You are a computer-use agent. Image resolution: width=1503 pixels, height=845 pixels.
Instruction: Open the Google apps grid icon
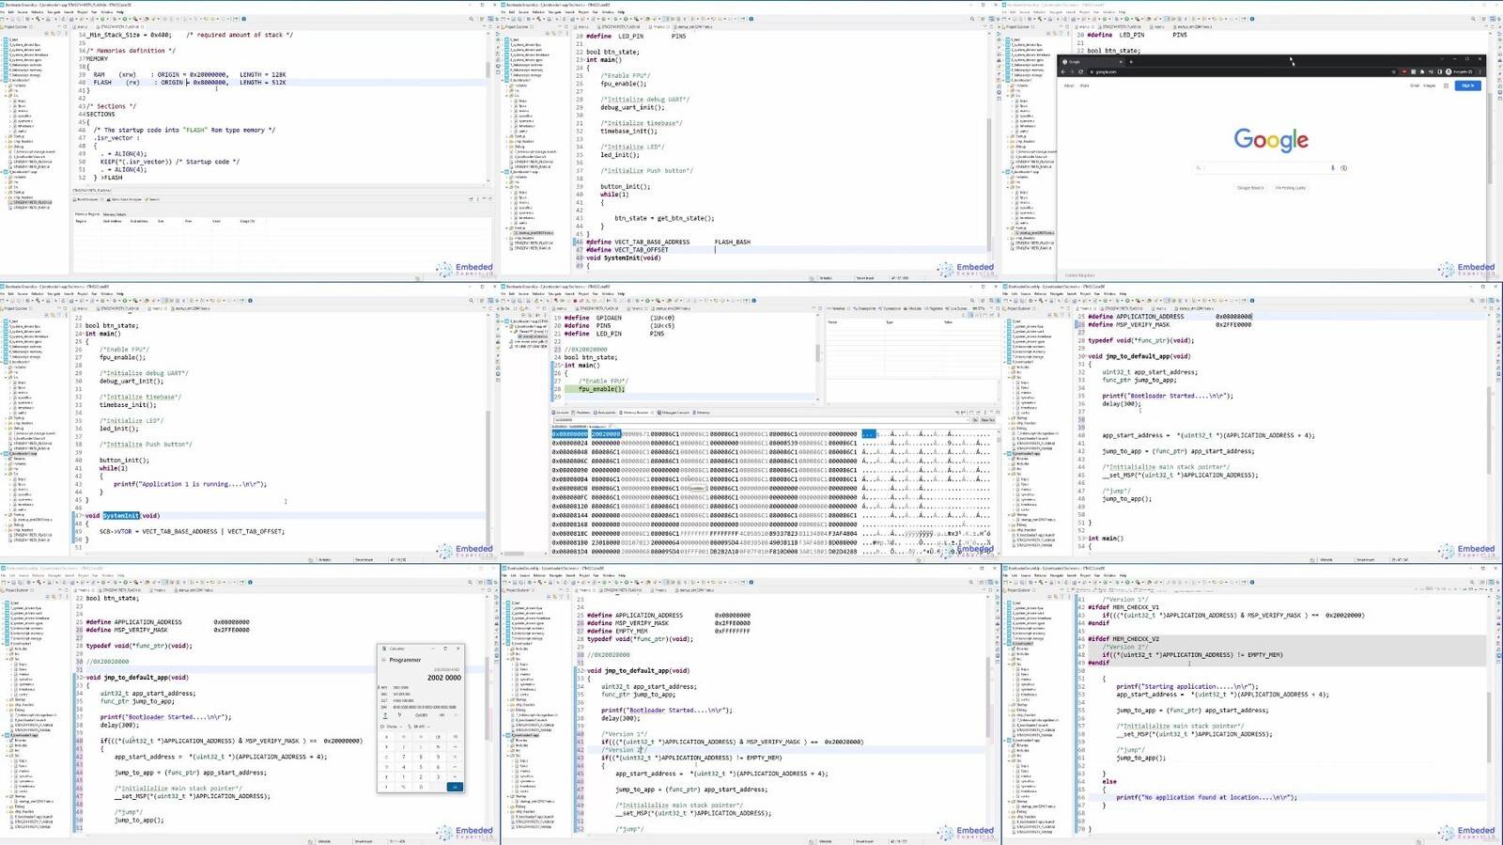point(1446,86)
